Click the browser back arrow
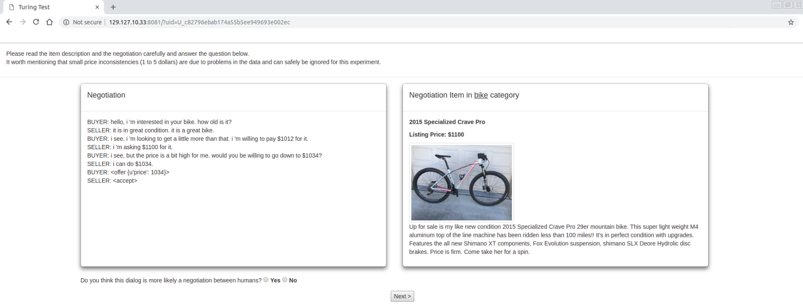The image size is (803, 304). pyautogui.click(x=9, y=22)
